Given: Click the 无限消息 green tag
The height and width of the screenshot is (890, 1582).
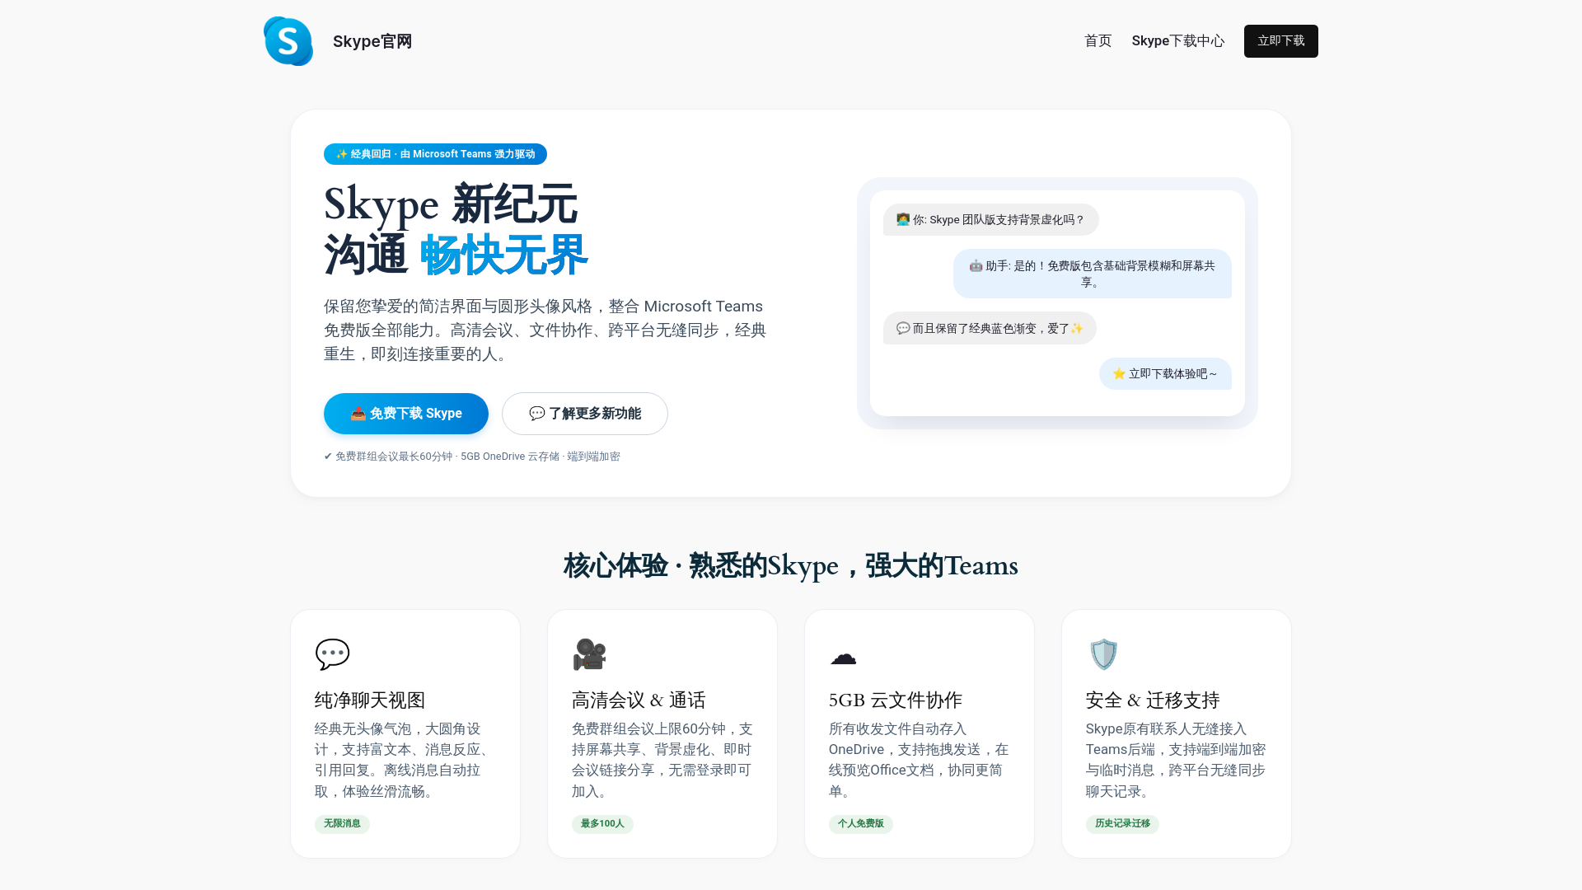Looking at the screenshot, I should click(x=342, y=824).
